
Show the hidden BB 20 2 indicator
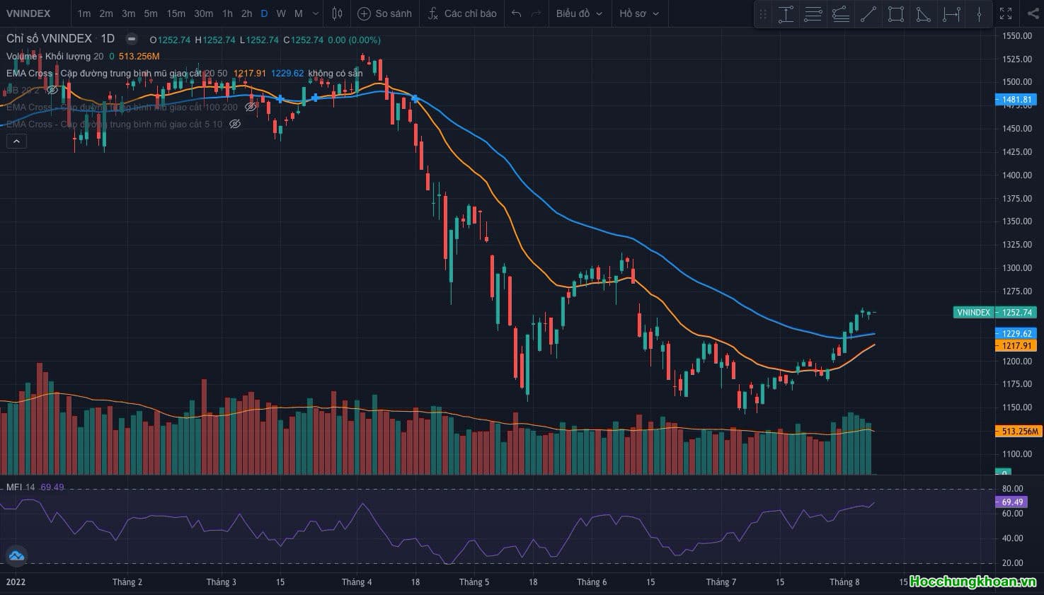click(x=52, y=90)
